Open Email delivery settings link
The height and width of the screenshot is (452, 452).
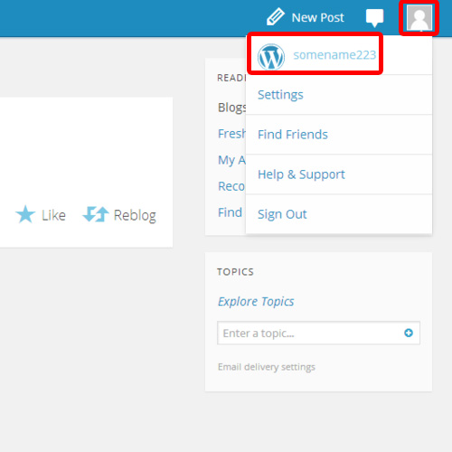[x=267, y=367]
